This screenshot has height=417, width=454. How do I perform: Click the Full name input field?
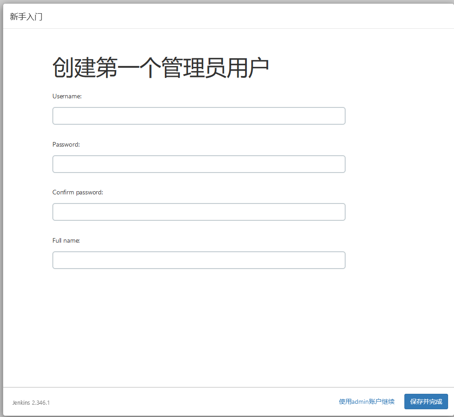(x=199, y=260)
